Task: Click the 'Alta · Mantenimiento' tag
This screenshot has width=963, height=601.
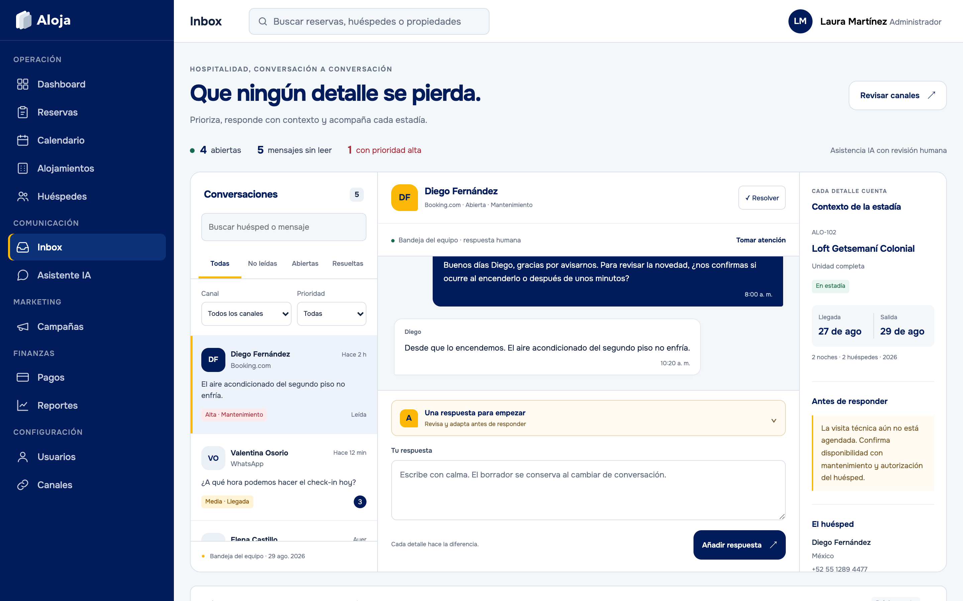Action: 234,415
